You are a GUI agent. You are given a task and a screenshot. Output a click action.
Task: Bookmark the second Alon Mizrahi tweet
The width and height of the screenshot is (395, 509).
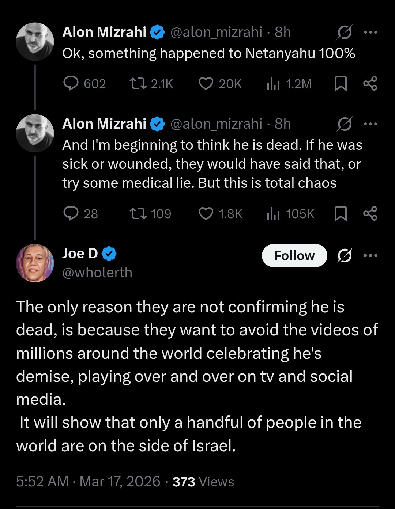pyautogui.click(x=341, y=213)
